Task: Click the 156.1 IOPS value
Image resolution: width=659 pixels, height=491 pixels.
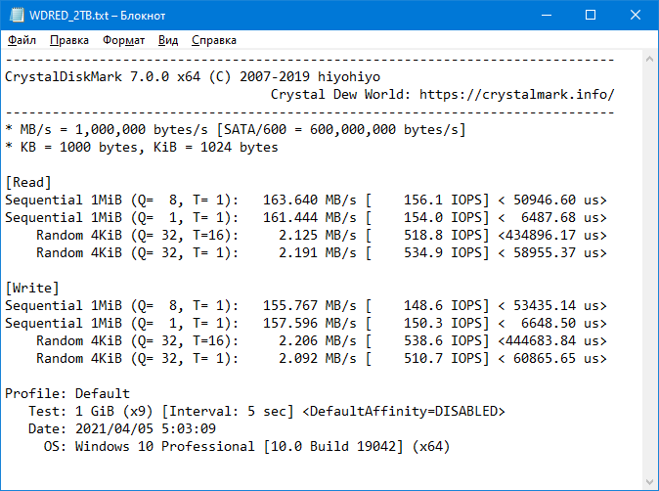Action: (x=443, y=201)
